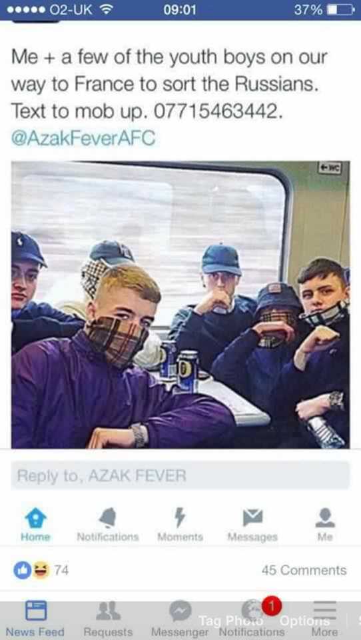Tap the Home birdhouse icon
Viewport: 361px width, 640px height.
[35, 519]
